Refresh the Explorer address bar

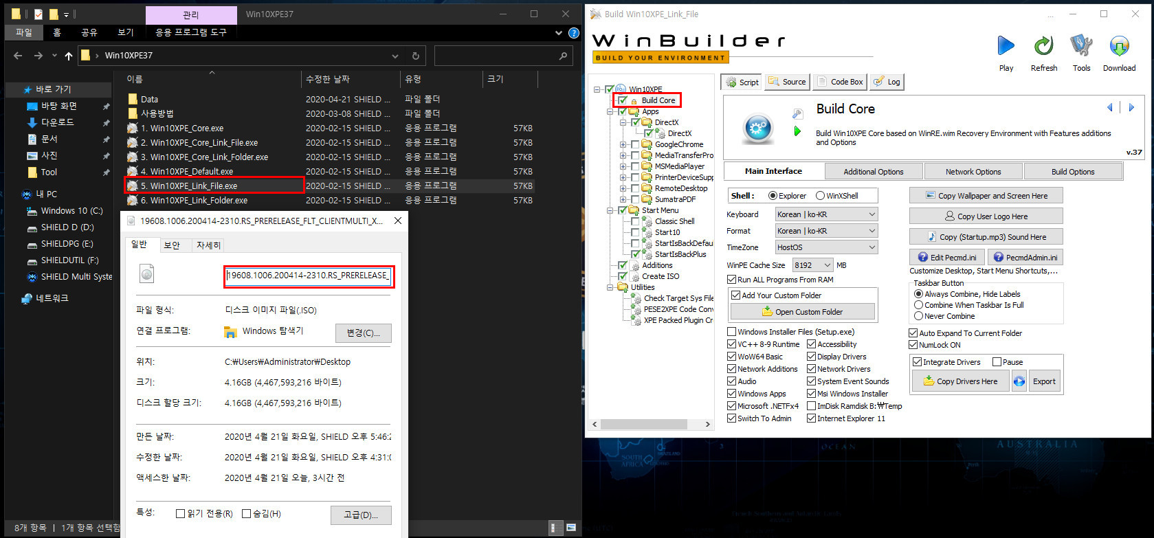point(415,56)
